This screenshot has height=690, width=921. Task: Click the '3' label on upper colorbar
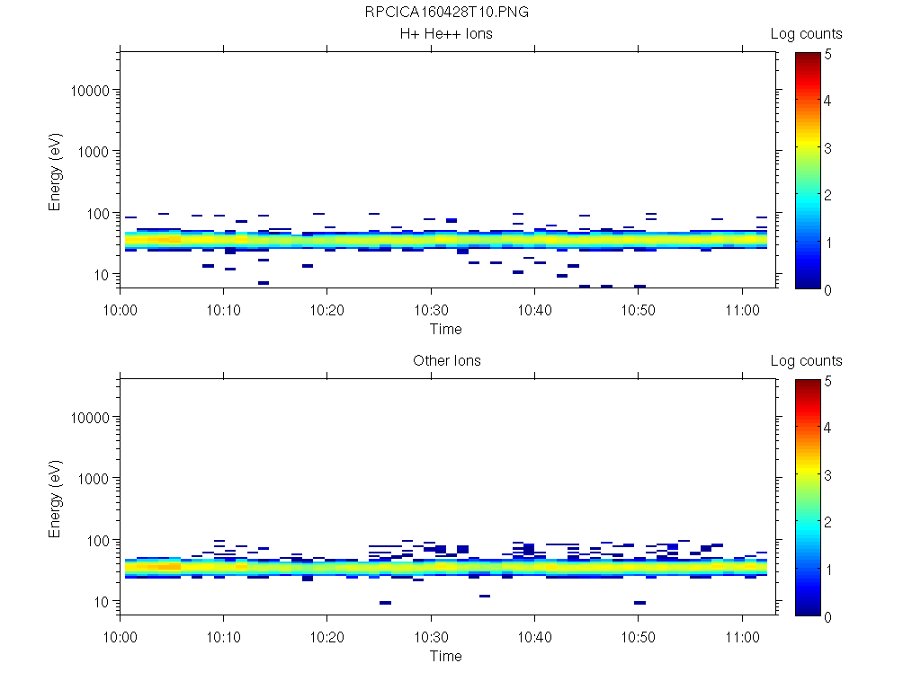tap(827, 148)
